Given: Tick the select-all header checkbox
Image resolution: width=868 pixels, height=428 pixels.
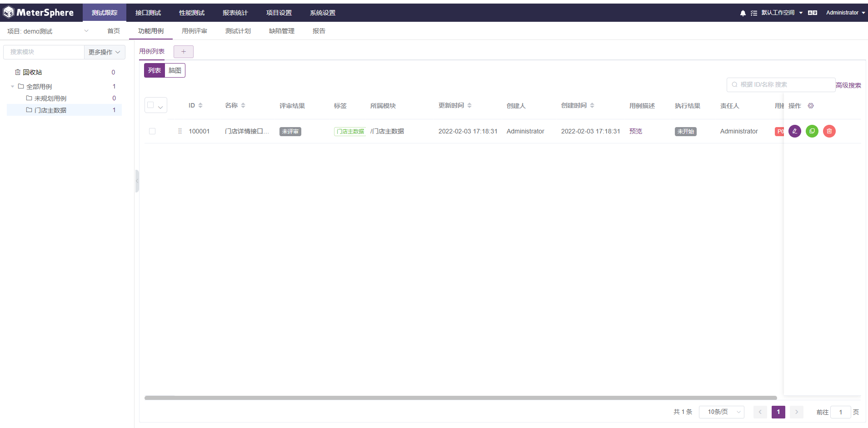Looking at the screenshot, I should [x=150, y=105].
